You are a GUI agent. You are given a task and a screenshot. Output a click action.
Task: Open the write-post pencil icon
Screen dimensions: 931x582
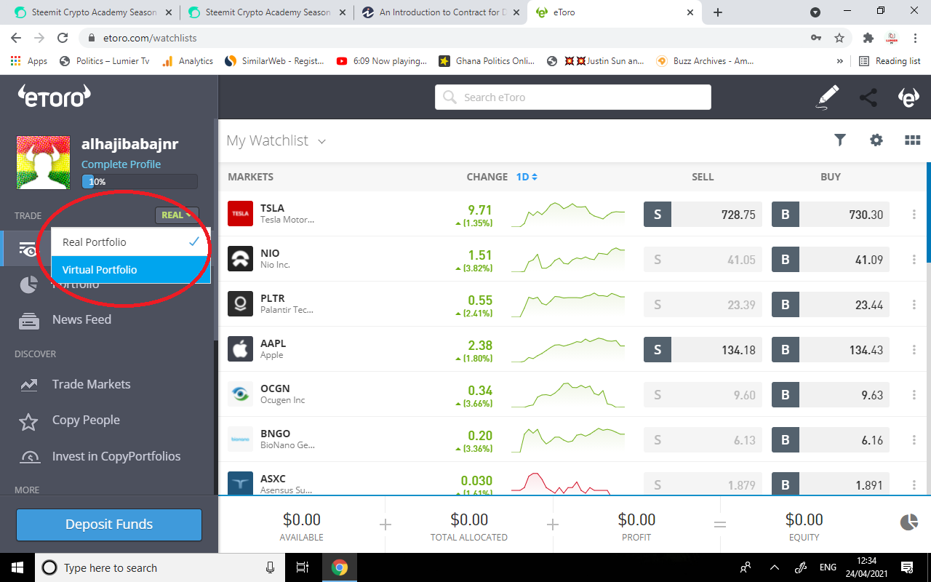tap(827, 97)
